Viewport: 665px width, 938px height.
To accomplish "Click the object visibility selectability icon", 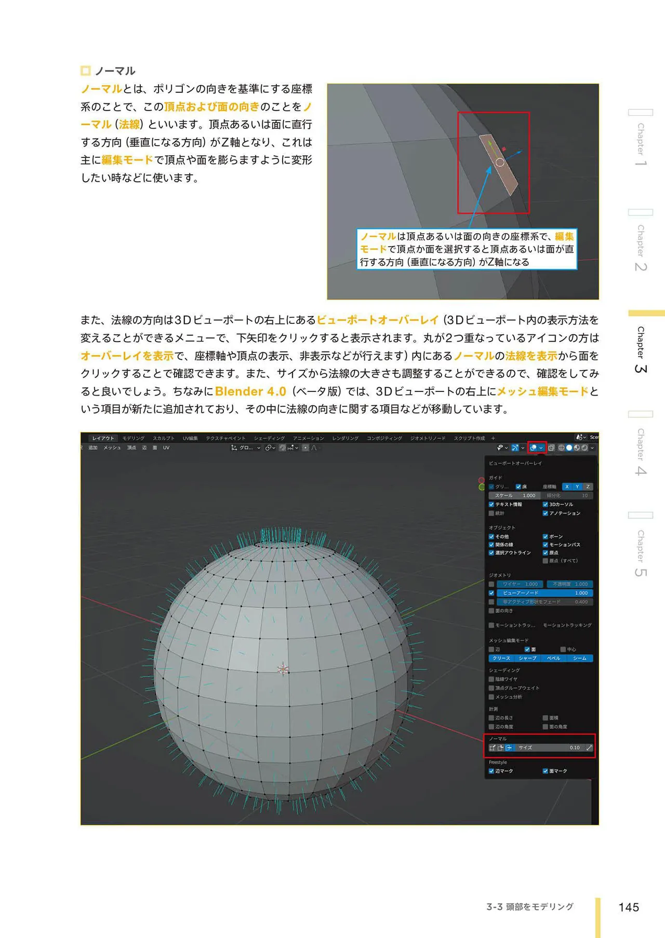I will point(500,447).
